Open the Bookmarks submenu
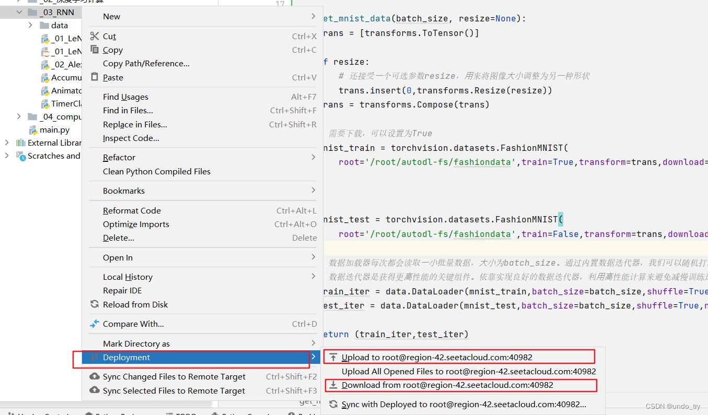This screenshot has height=415, width=708. [x=203, y=191]
